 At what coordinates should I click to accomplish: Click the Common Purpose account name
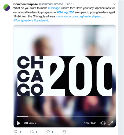click(x=25, y=4)
